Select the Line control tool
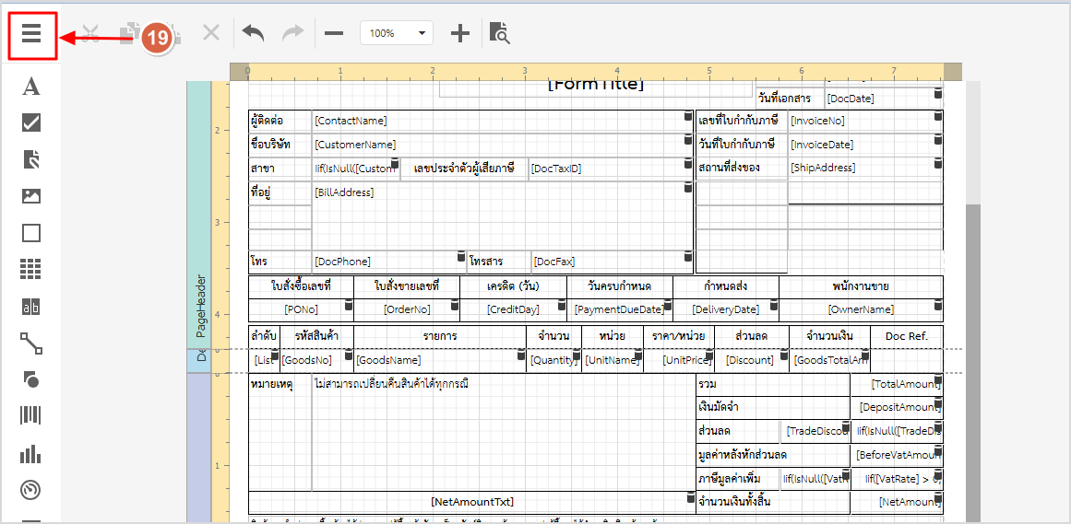Image resolution: width=1071 pixels, height=524 pixels. point(31,344)
